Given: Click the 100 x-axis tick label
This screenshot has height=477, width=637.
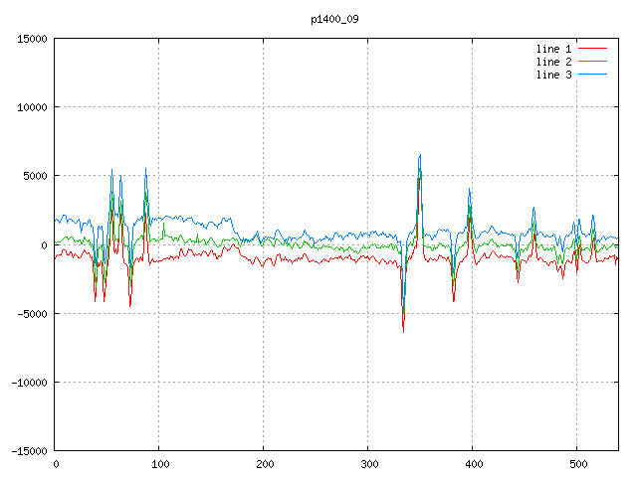Looking at the screenshot, I should pyautogui.click(x=159, y=464).
